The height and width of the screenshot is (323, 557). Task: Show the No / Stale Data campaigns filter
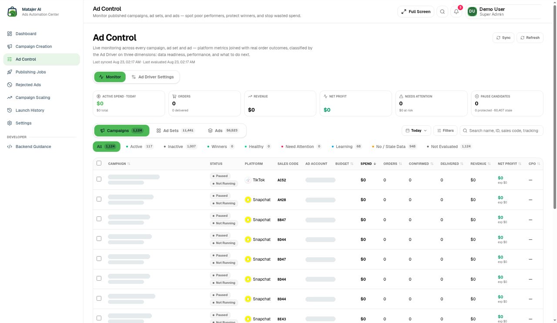click(x=394, y=147)
